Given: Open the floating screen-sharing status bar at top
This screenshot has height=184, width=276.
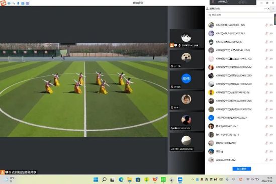Looking at the screenshot, I should click(x=233, y=2).
